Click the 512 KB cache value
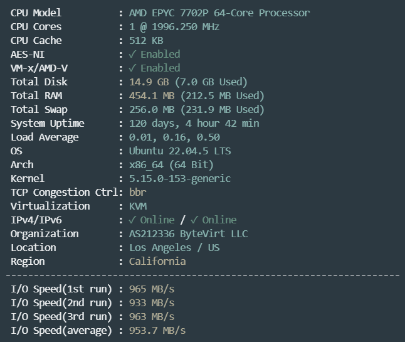This screenshot has height=342, width=405. coord(146,41)
